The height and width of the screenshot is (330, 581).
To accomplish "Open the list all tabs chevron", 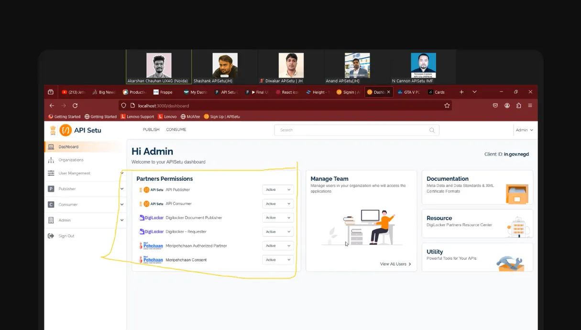I will coord(474,92).
